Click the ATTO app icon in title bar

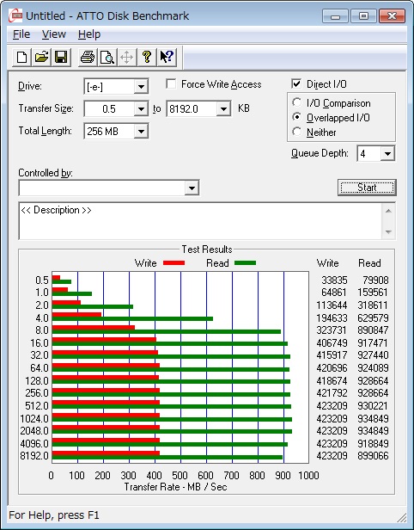tap(15, 15)
